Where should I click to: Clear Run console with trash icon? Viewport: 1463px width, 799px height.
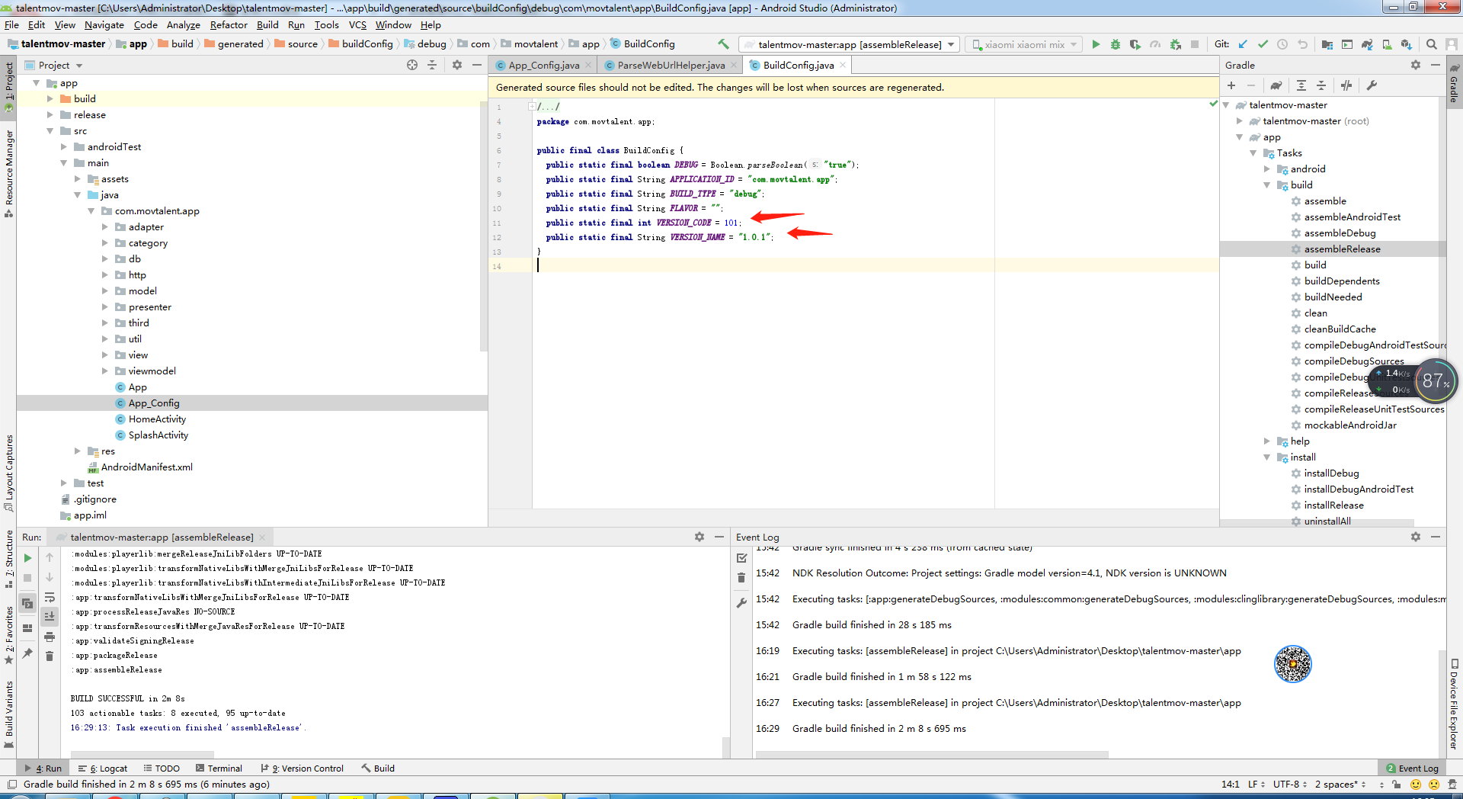(50, 656)
